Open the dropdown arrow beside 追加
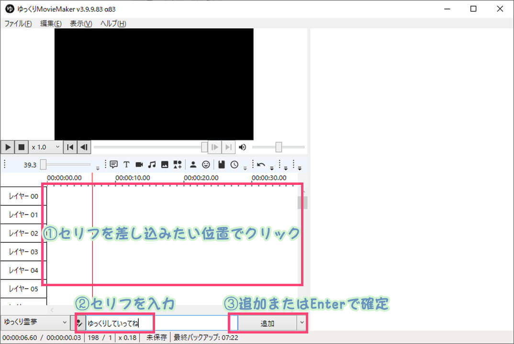 click(x=302, y=322)
